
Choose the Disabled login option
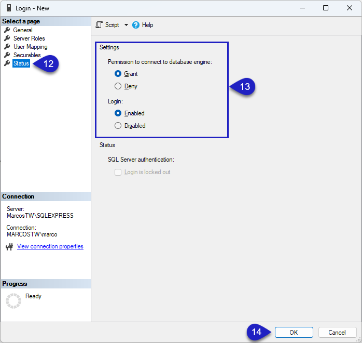point(118,126)
